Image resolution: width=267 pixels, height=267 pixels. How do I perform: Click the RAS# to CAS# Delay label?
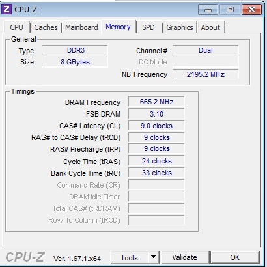(x=76, y=138)
